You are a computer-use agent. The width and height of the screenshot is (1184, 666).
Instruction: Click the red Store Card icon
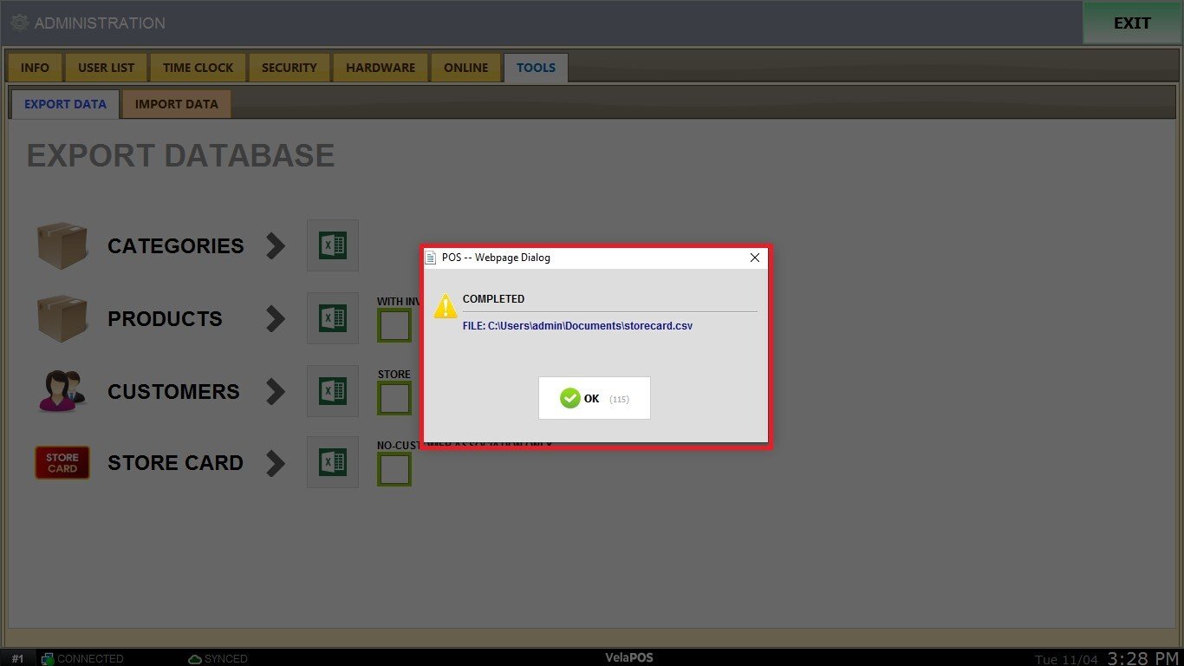pos(62,463)
